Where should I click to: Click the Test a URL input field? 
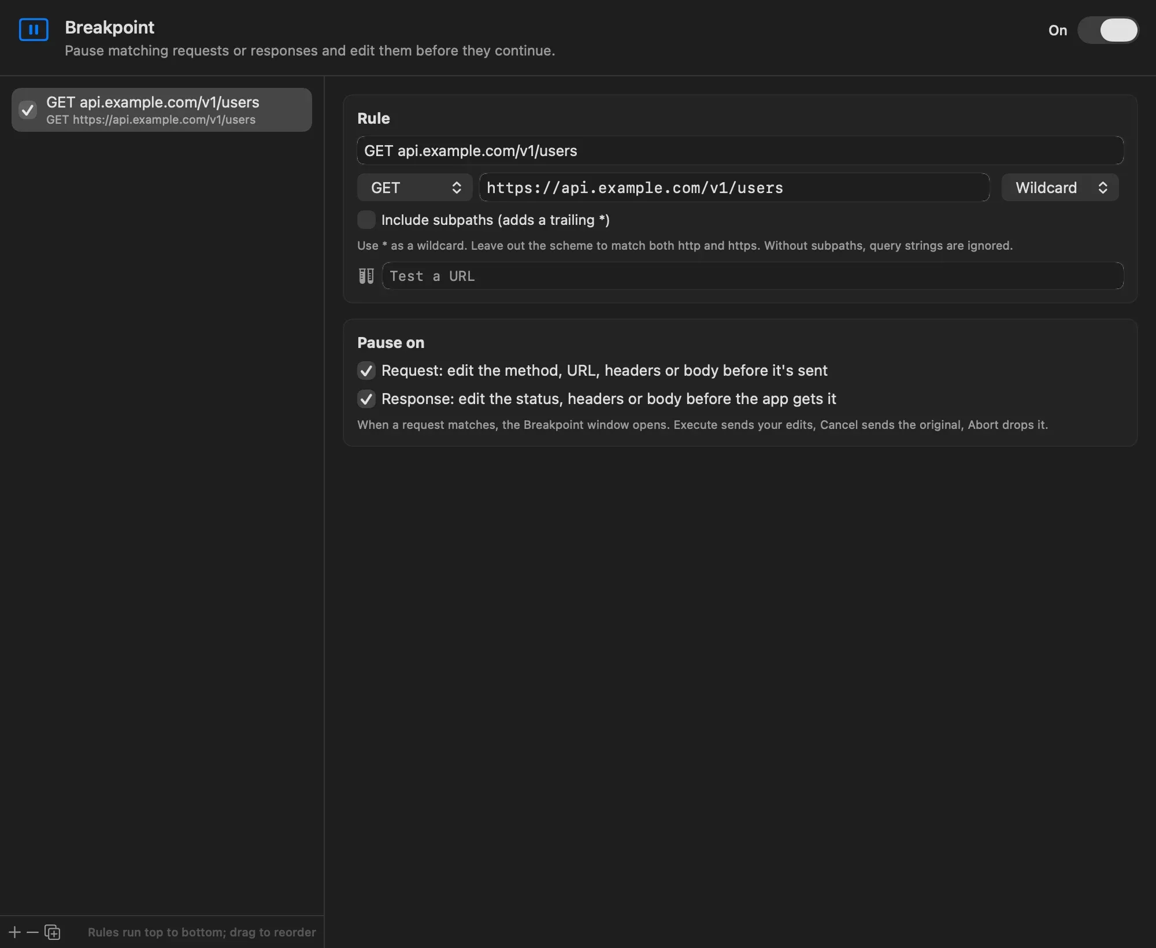tap(753, 276)
